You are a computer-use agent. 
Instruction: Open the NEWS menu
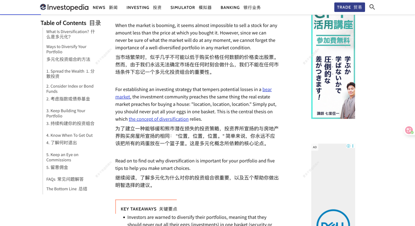pos(105,7)
